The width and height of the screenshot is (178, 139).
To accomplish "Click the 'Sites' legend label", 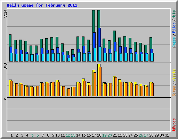I will (174, 91).
